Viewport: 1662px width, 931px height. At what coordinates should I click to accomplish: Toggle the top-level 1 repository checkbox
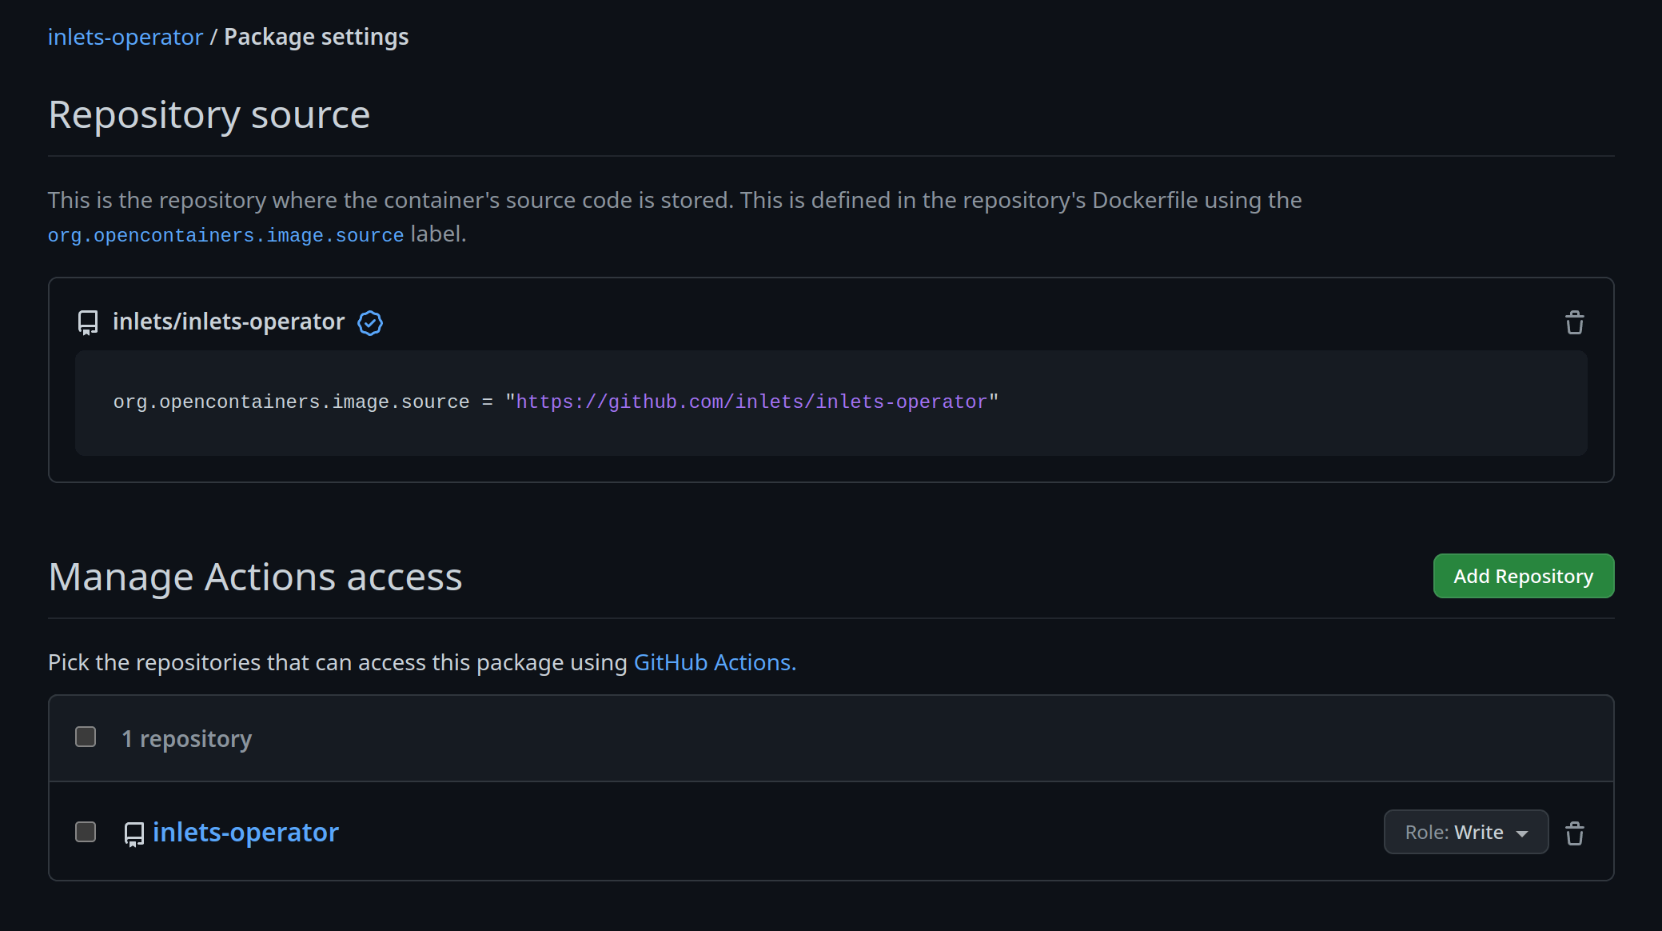point(87,737)
